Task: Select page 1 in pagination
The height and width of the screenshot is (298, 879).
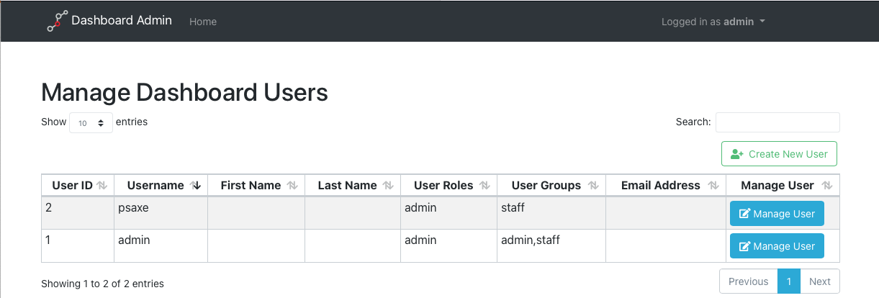Action: pos(789,281)
